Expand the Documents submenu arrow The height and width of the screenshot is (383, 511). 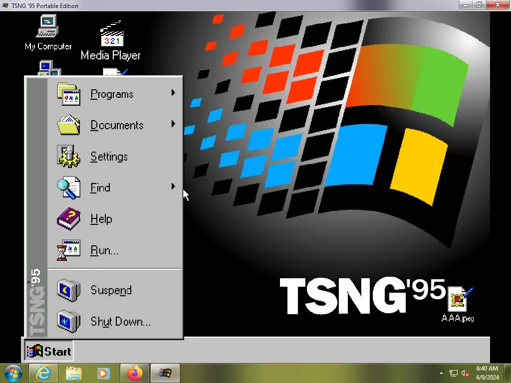pos(173,124)
